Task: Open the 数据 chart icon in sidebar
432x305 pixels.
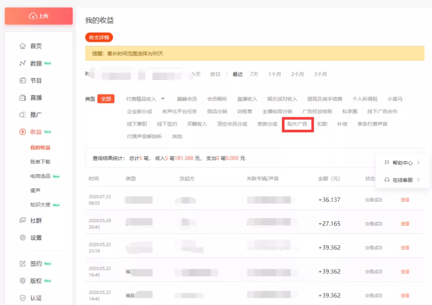Action: (22, 64)
